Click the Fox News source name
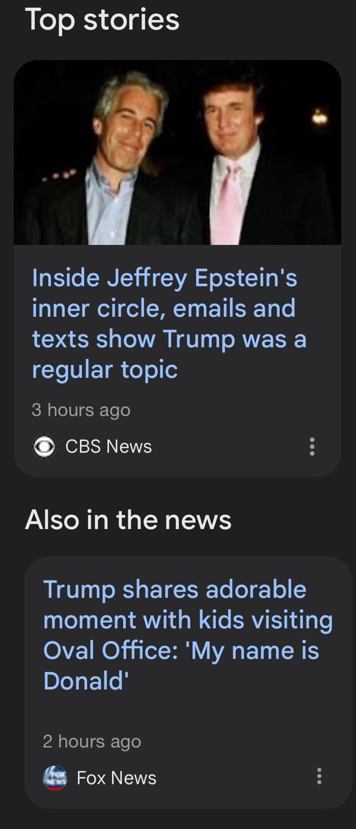Screen dimensions: 356x829 116,778
